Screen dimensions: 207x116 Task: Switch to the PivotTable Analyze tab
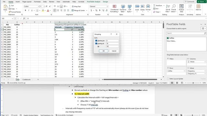pos(93,2)
